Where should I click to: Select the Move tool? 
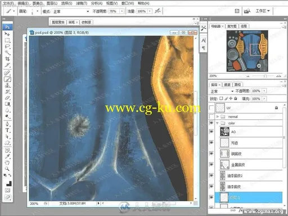pyautogui.click(x=7, y=34)
